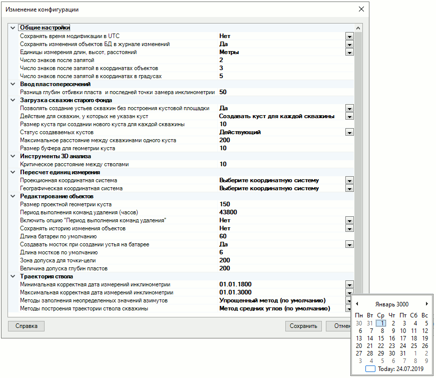Select row Статус создаваемых кустов label

click(x=57, y=132)
